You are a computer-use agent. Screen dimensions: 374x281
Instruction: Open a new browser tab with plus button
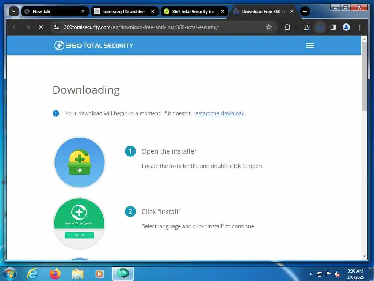tap(305, 11)
